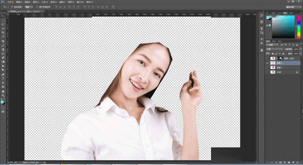The image size is (303, 165).
Task: Click the layer mask thumbnail on top layer
Action: coord(281,58)
